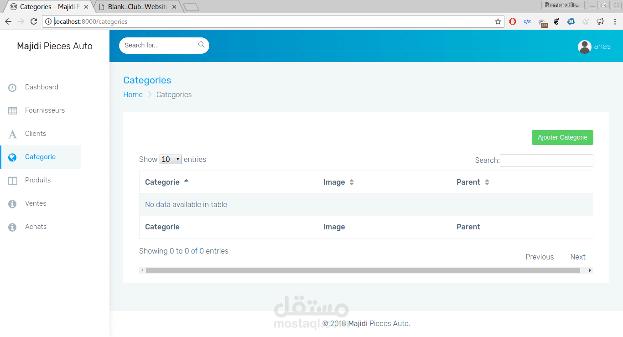Click the magnifier icon in the search bar

point(201,45)
